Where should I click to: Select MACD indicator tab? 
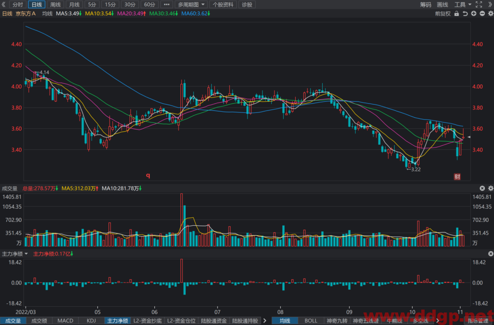(x=65, y=321)
